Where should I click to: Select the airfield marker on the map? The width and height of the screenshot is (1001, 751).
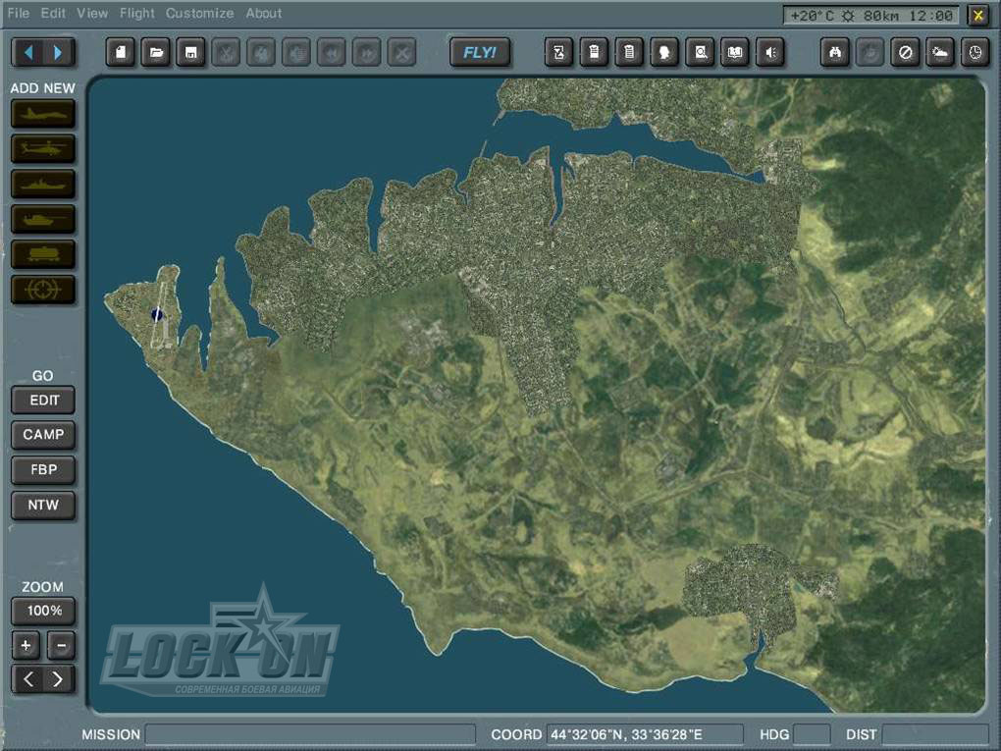[157, 314]
